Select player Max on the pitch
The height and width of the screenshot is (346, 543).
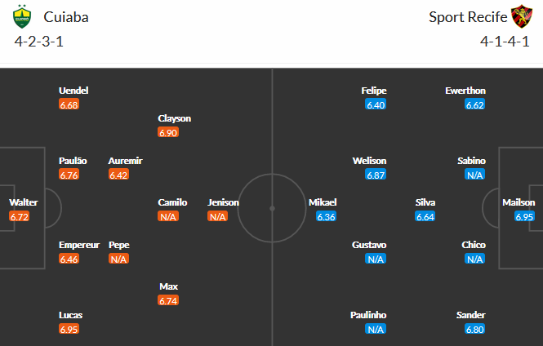point(169,286)
